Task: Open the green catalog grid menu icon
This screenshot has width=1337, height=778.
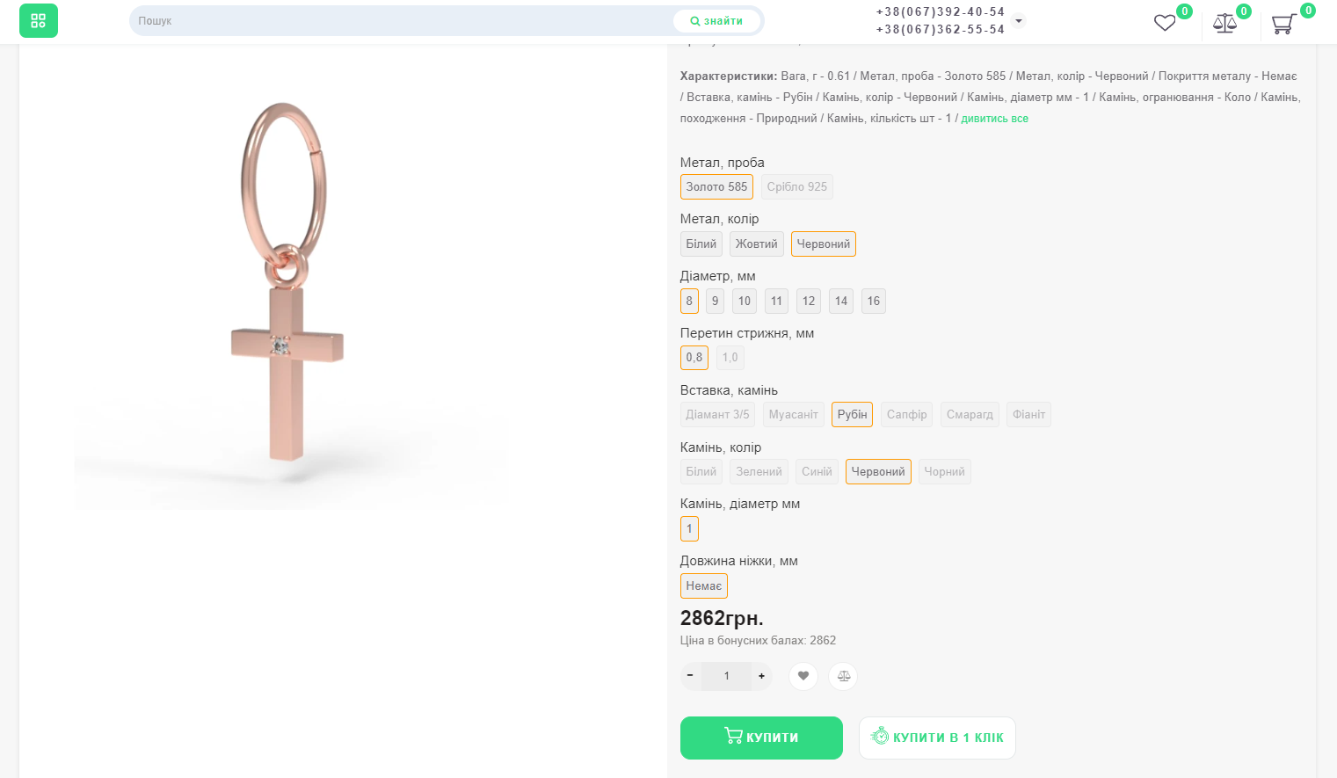Action: 39,21
